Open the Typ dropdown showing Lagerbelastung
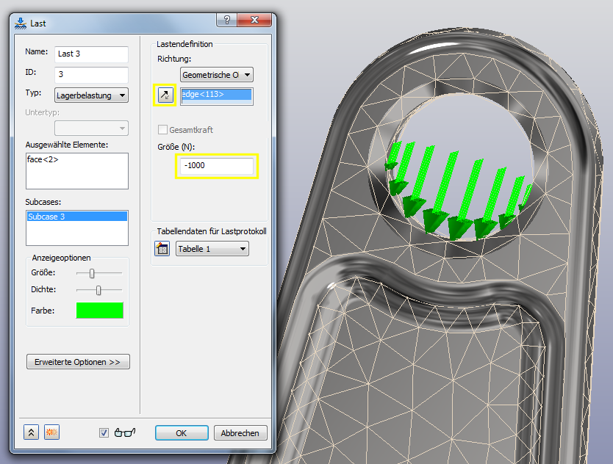613x464 pixels. tap(91, 95)
